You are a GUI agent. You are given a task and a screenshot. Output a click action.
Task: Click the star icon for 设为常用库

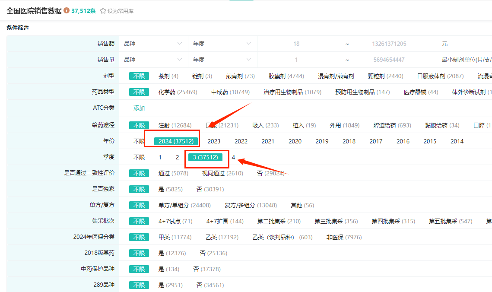click(103, 11)
